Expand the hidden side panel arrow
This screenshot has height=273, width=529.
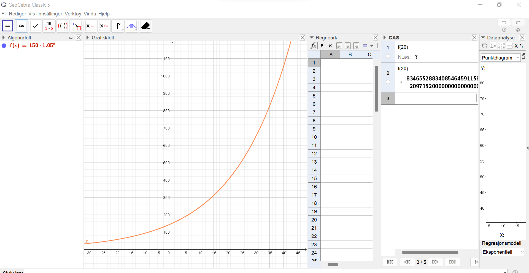click(527, 148)
